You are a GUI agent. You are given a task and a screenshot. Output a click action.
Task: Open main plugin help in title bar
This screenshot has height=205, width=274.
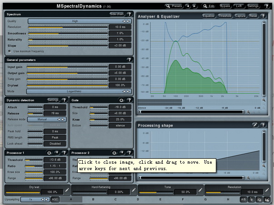tap(267, 6)
